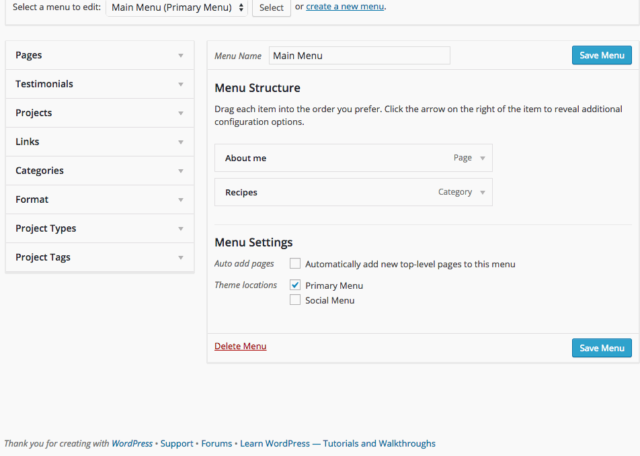Uncheck the Primary Menu theme location
The image size is (640, 456).
click(x=295, y=285)
